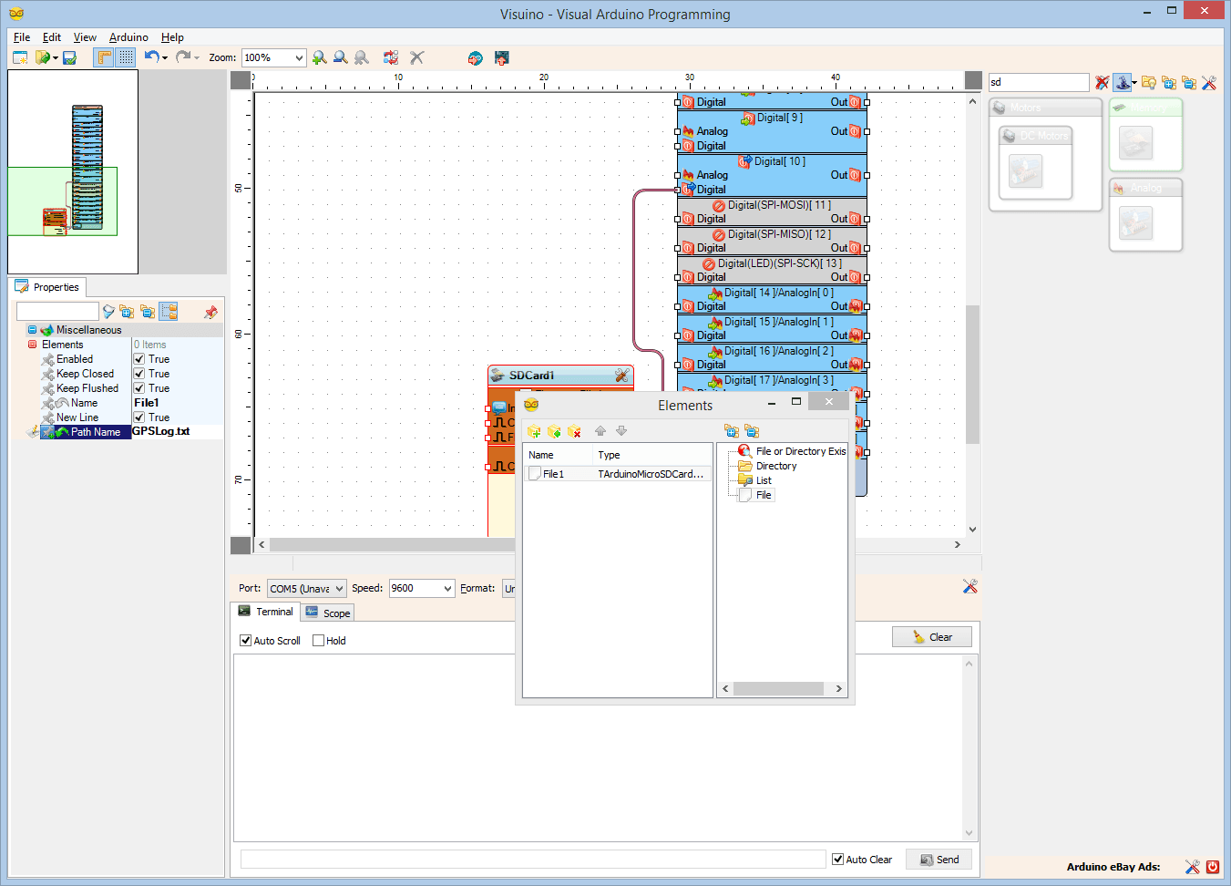
Task: Click the Delete component X icon on toolbar
Action: (416, 57)
